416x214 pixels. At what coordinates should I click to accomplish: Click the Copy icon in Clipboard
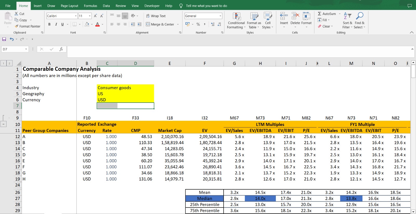[16, 20]
